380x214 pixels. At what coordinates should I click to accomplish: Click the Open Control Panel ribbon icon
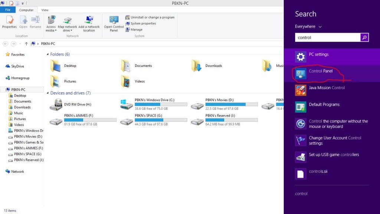coord(114,22)
